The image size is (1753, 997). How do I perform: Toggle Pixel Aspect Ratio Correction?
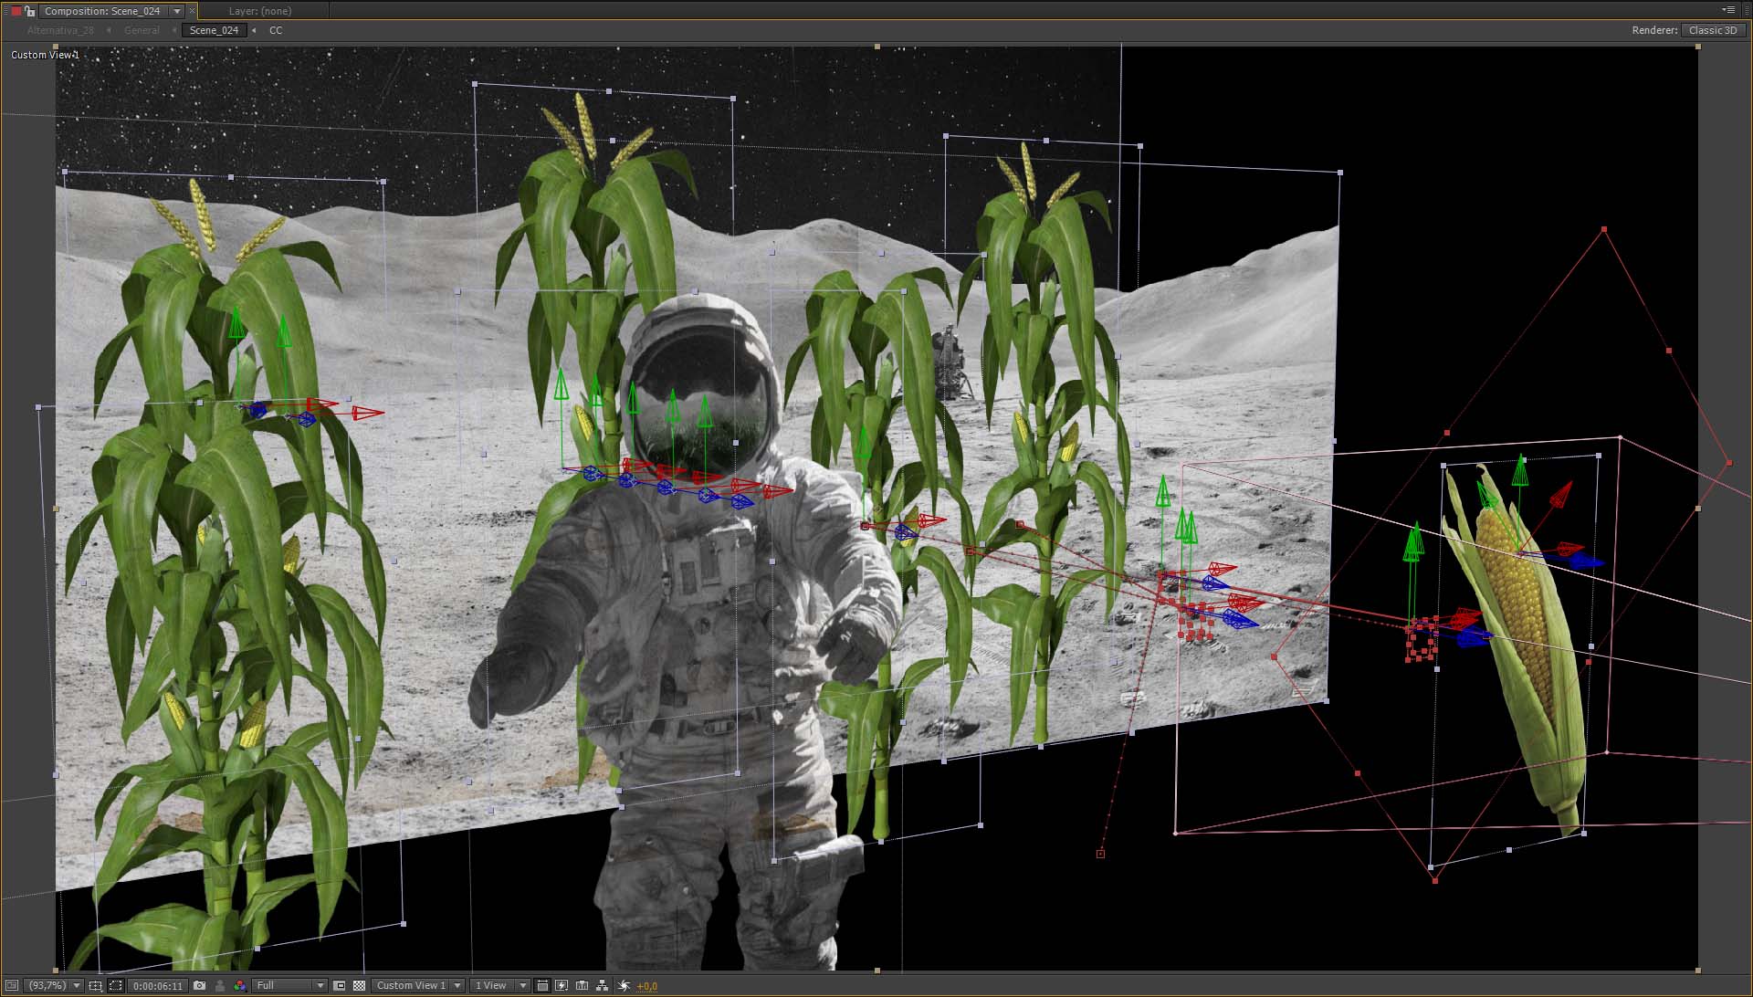coord(542,985)
